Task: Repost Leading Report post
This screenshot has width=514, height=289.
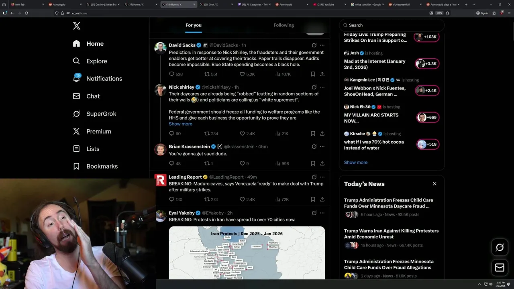Action: tap(211, 199)
